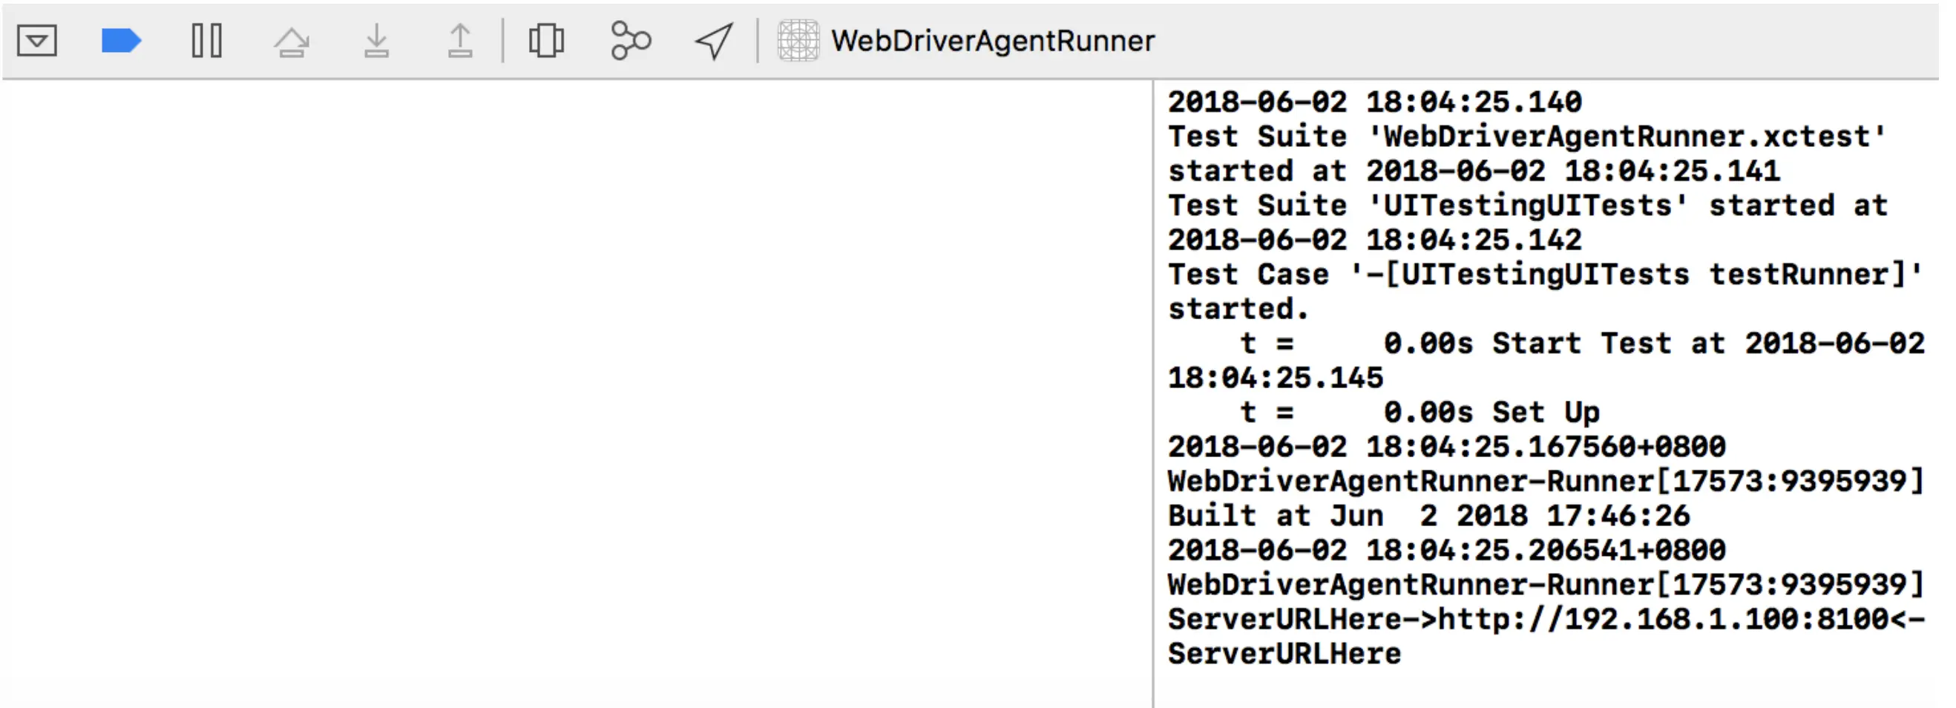1956x708 pixels.
Task: Click the 'UITestingUITests' Test Suite started line
Action: (1526, 206)
